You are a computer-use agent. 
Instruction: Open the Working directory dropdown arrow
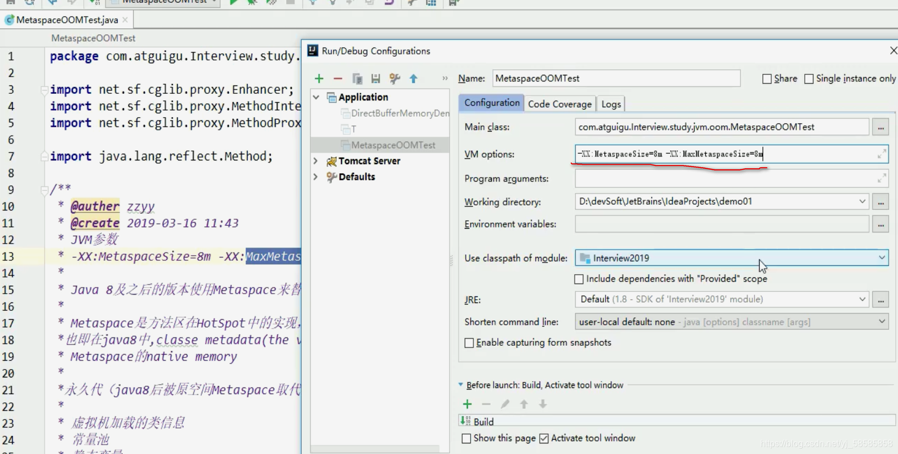(862, 201)
